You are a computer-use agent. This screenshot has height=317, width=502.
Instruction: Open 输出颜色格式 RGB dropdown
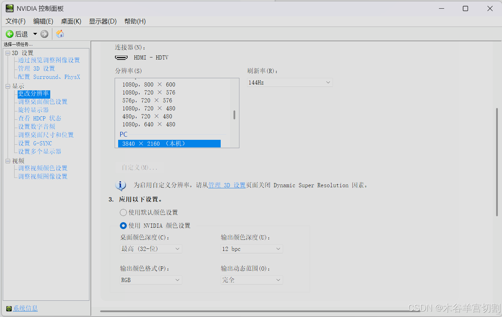coord(151,280)
